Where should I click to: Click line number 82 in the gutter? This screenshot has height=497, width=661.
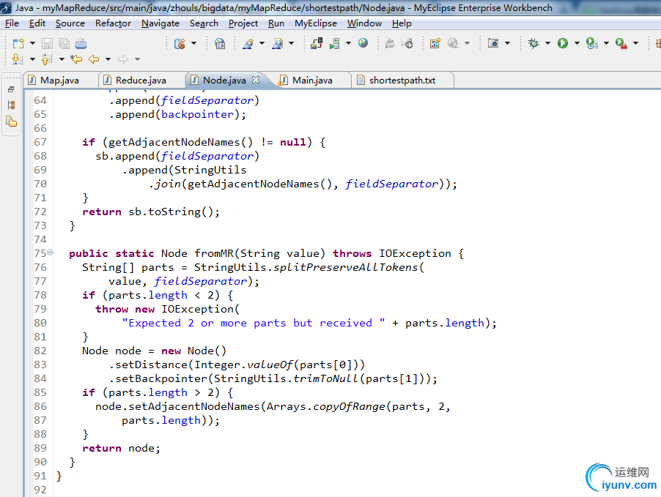click(40, 351)
